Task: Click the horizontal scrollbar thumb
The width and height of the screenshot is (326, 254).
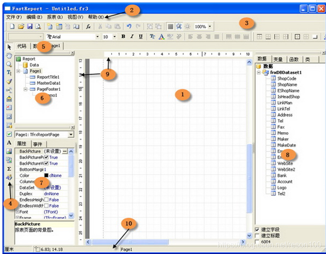Action: [x=130, y=242]
